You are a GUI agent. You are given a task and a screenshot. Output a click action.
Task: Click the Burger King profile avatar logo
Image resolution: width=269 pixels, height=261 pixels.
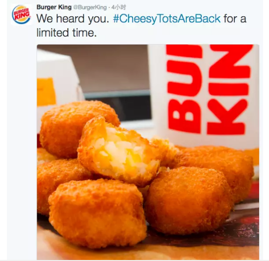[21, 14]
